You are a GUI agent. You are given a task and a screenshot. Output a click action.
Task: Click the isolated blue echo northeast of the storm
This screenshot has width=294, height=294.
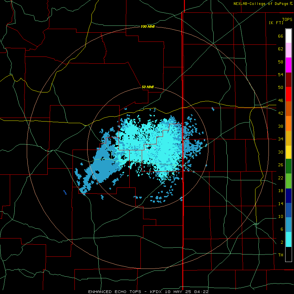tap(213, 109)
